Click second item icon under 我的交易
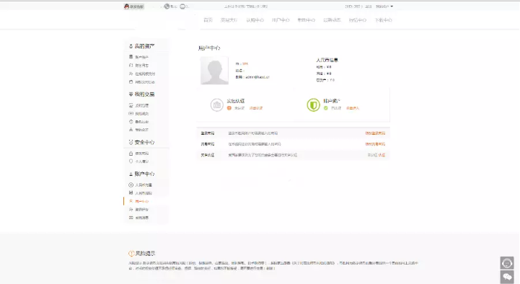The height and width of the screenshot is (284, 520). click(x=131, y=114)
